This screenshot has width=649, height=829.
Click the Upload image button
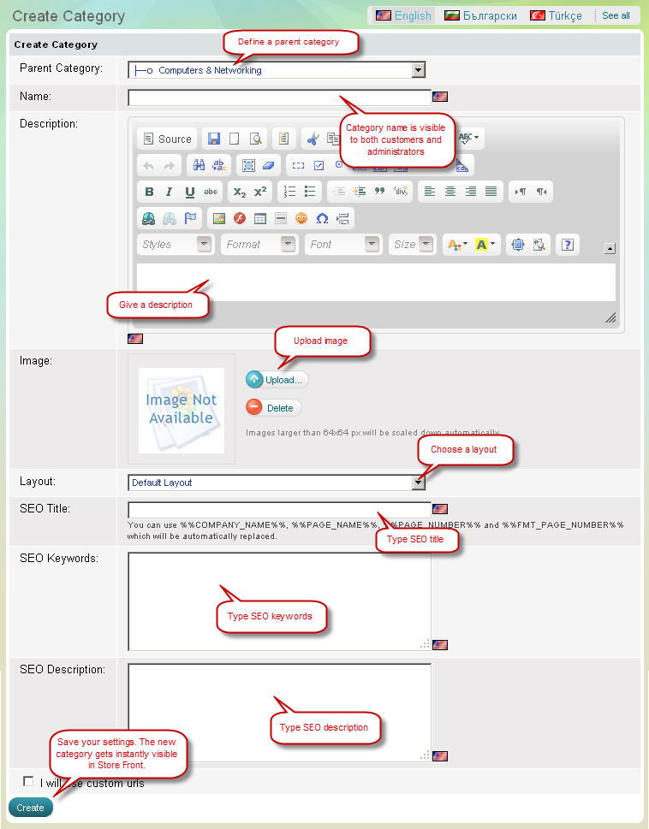(x=277, y=380)
